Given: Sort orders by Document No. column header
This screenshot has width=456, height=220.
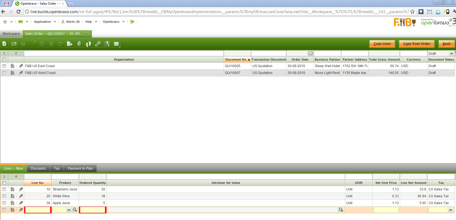Looking at the screenshot, I should pyautogui.click(x=238, y=59).
